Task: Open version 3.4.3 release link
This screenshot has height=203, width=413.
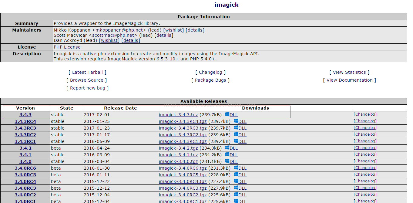Action: tap(25, 115)
